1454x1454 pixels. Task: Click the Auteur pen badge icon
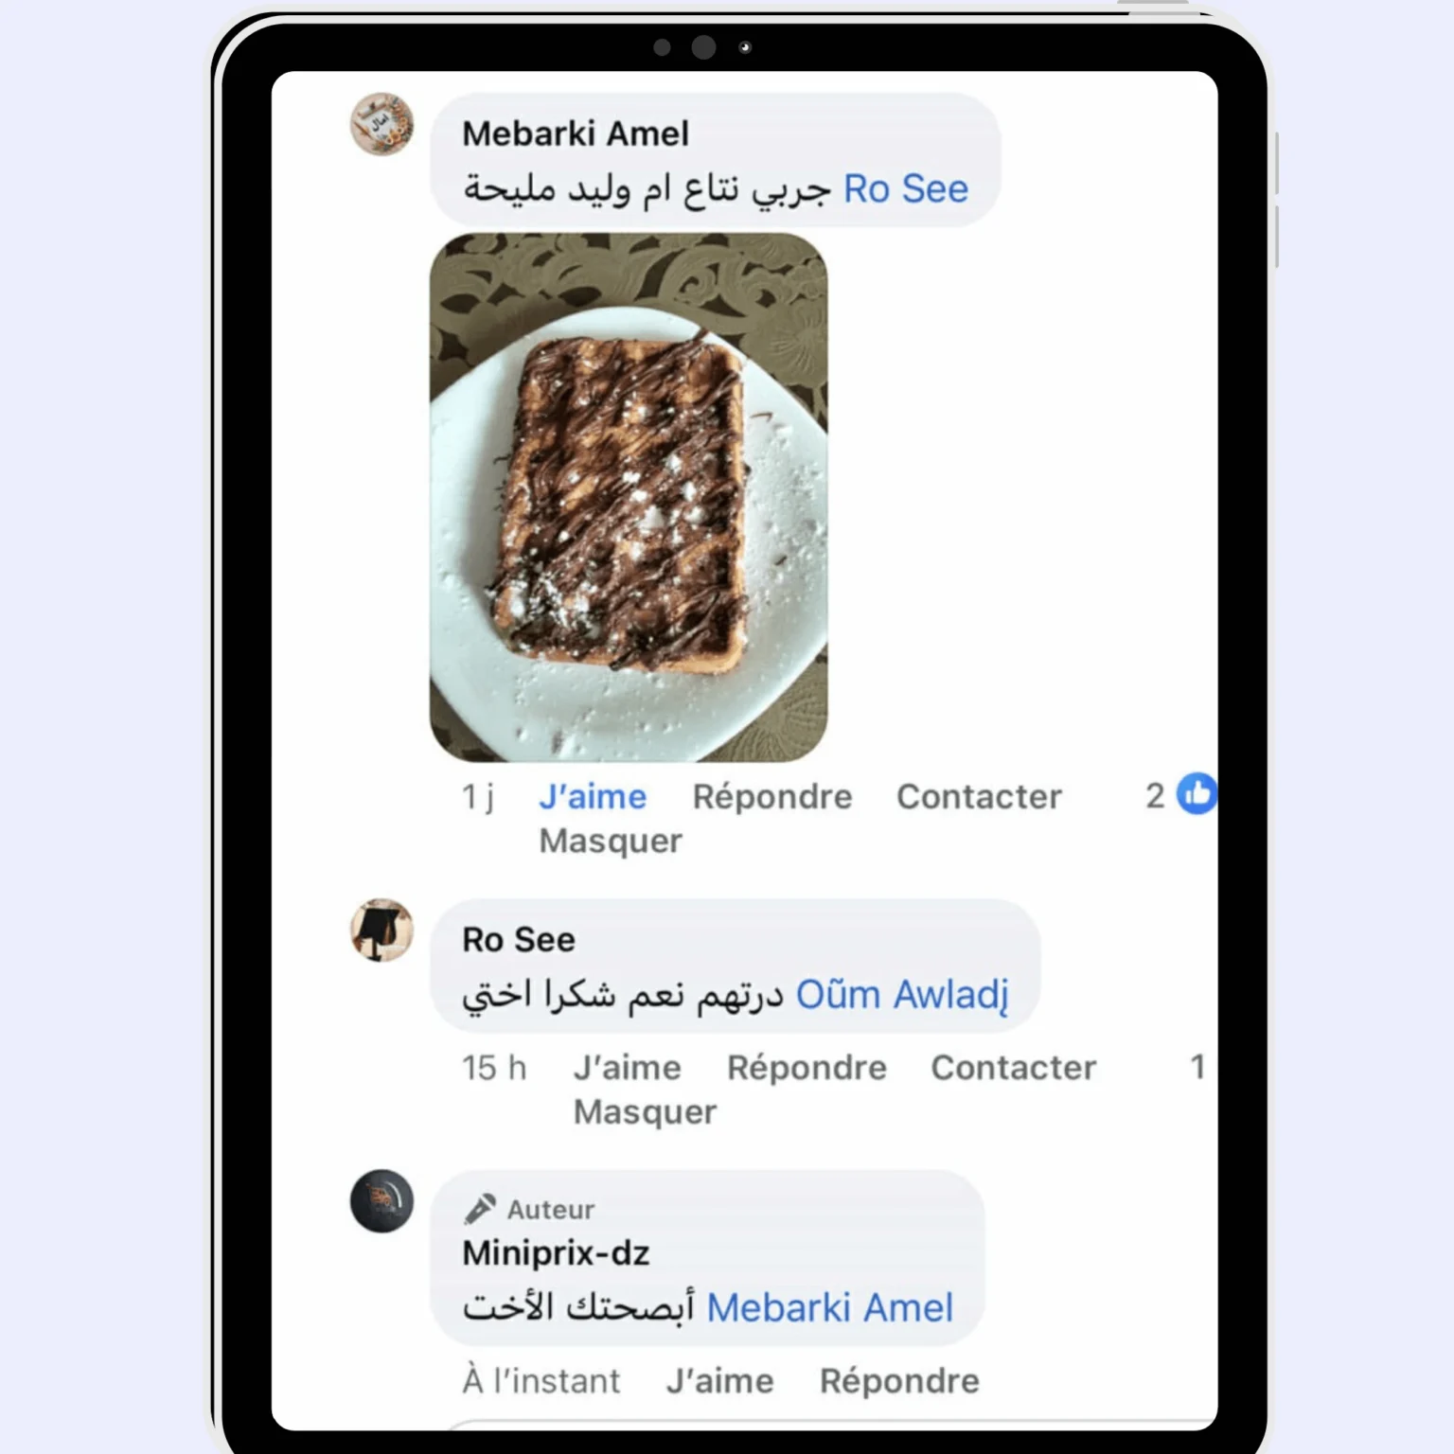(480, 1209)
